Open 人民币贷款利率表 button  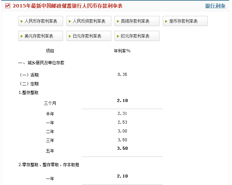coord(89,21)
